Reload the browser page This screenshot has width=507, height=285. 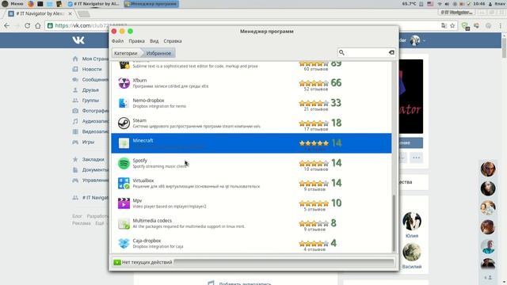point(27,25)
